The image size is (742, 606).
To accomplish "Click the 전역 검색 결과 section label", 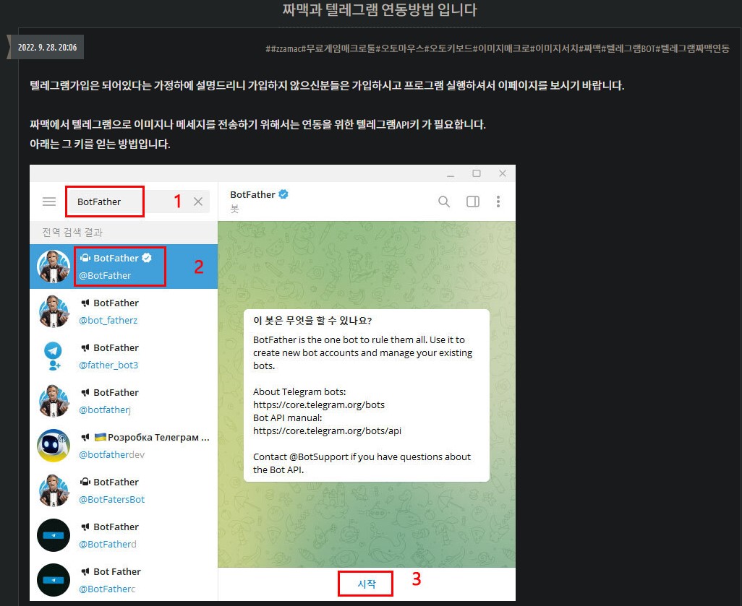I will 72,232.
